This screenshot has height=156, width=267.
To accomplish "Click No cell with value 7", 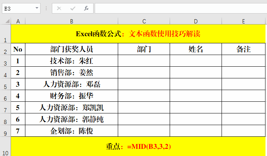I will pyautogui.click(x=18, y=131).
